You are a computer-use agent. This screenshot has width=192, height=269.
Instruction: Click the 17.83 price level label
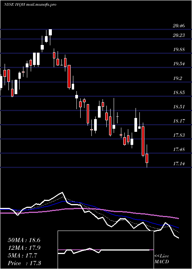pyautogui.click(x=179, y=135)
